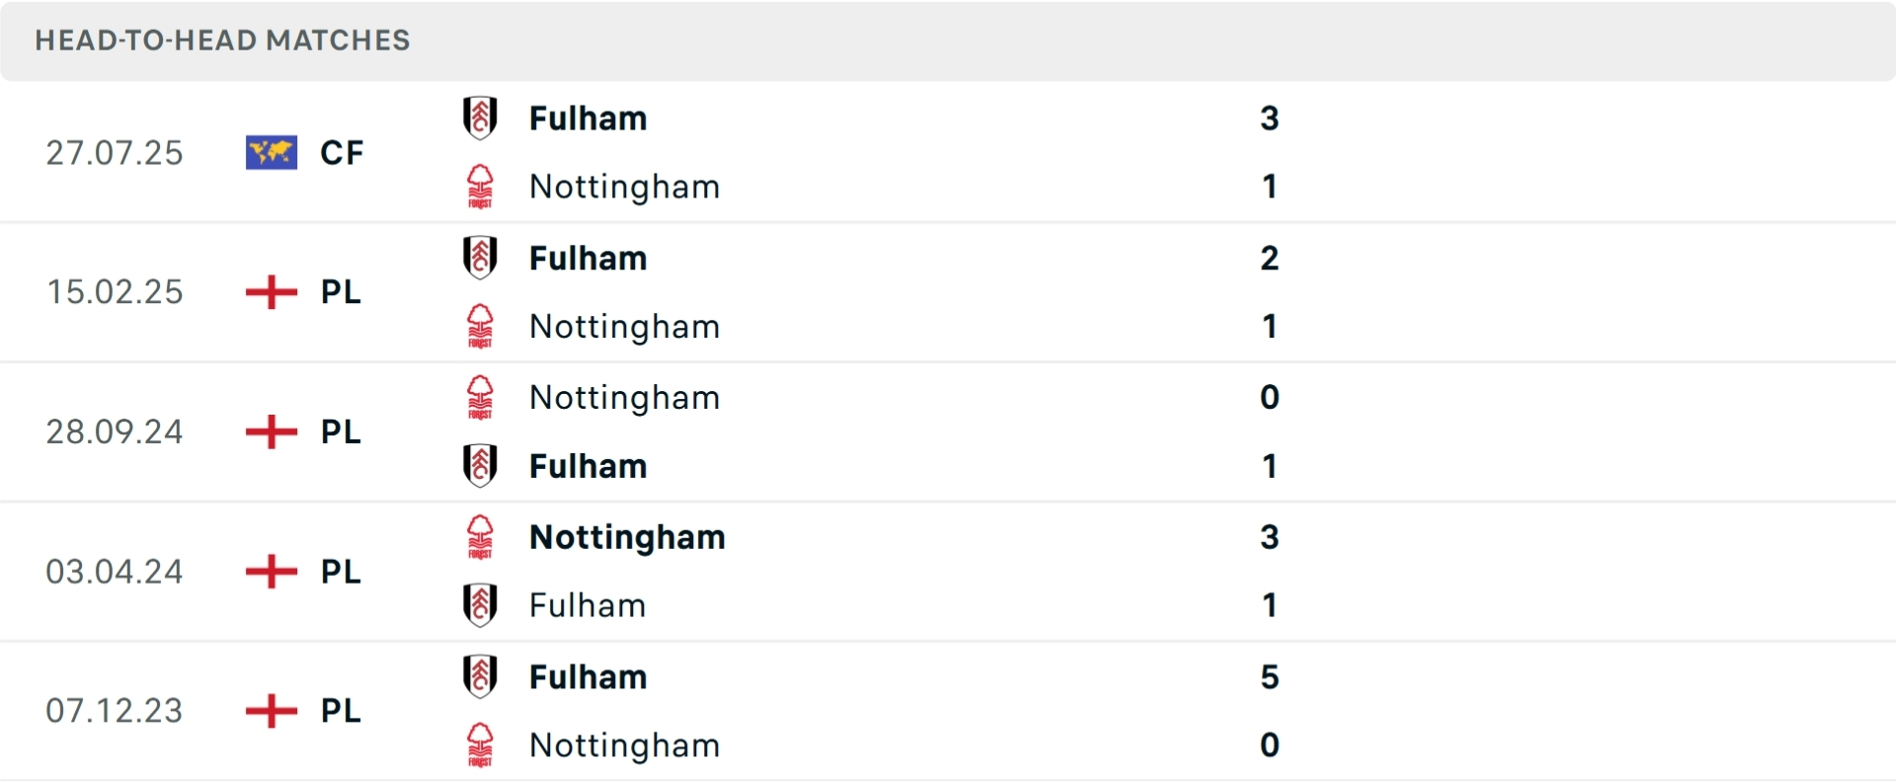This screenshot has height=782, width=1896.
Task: Select the Nottingham crest in the 28.09.24 row
Action: [x=481, y=398]
